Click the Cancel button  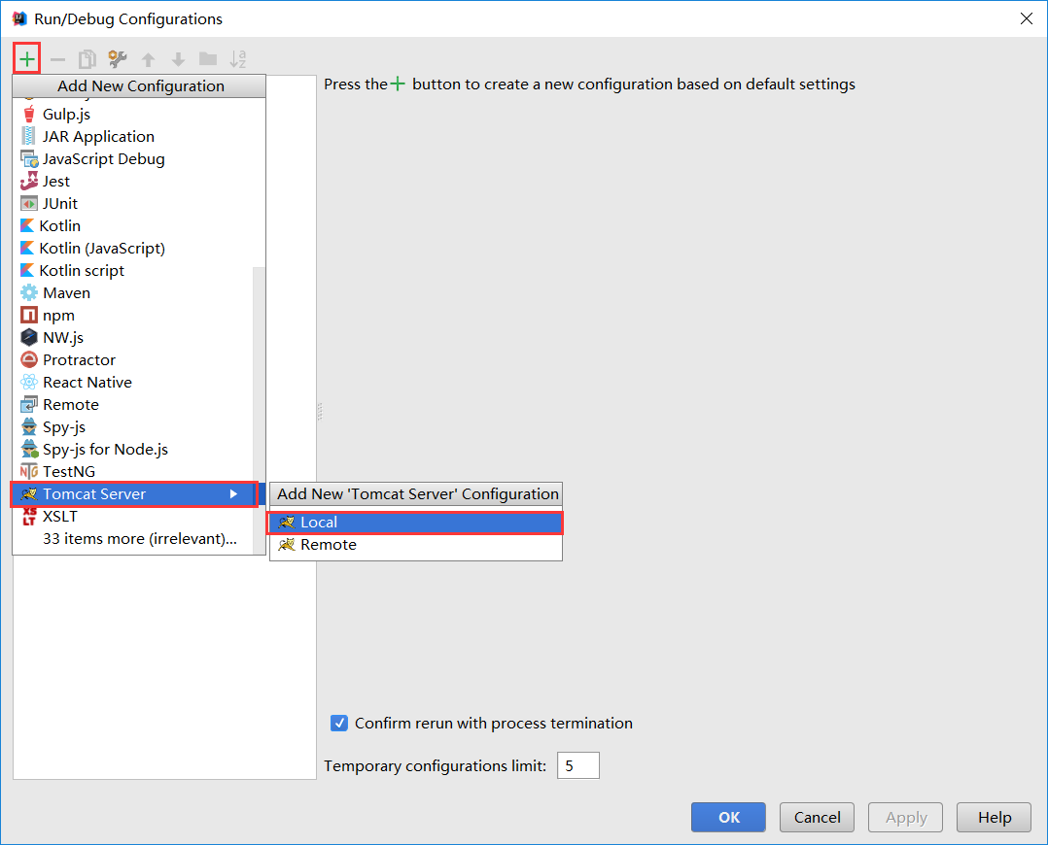pos(817,818)
